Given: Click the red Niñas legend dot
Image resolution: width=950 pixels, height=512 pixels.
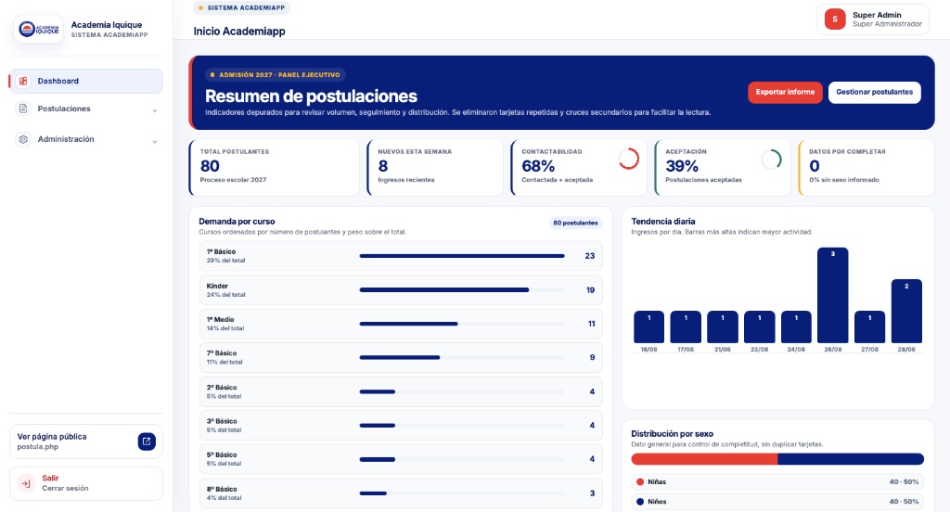Looking at the screenshot, I should point(640,481).
